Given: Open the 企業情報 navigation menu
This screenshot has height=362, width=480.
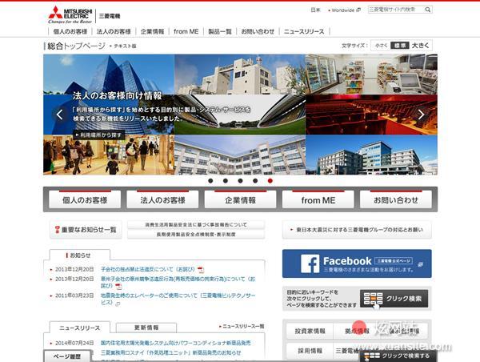Looking at the screenshot, I should coord(152,31).
